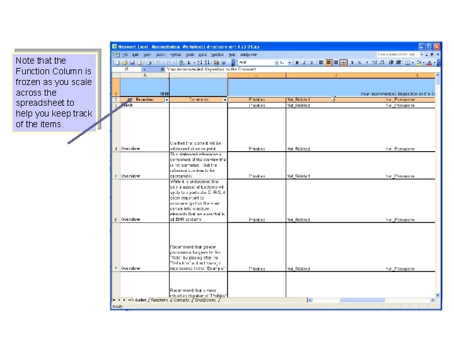Click the Sort Descending icon
The width and height of the screenshot is (454, 340).
point(207,62)
